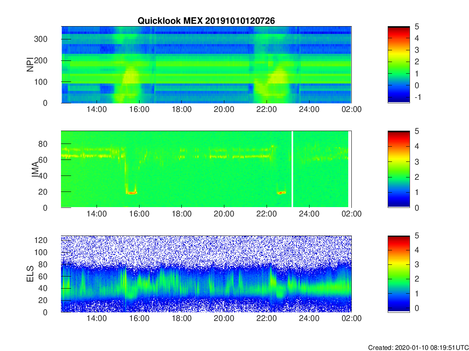This screenshot has height=351, width=469.
Task: Select the ELS y-axis label
Action: tap(30, 274)
